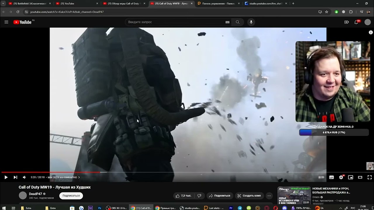Toggle theater mode view
This screenshot has height=210, width=374.
pos(360,177)
